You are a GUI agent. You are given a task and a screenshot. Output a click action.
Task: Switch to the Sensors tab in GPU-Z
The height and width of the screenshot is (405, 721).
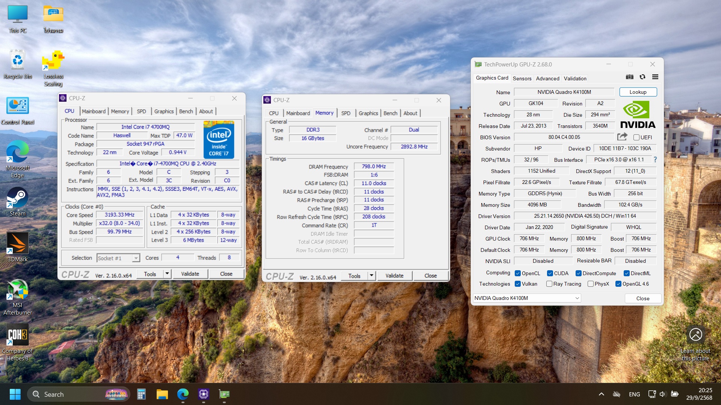(x=522, y=78)
